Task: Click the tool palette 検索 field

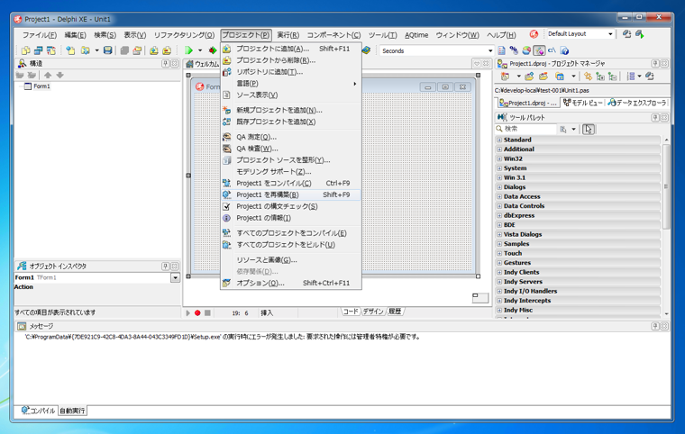Action: coord(525,129)
